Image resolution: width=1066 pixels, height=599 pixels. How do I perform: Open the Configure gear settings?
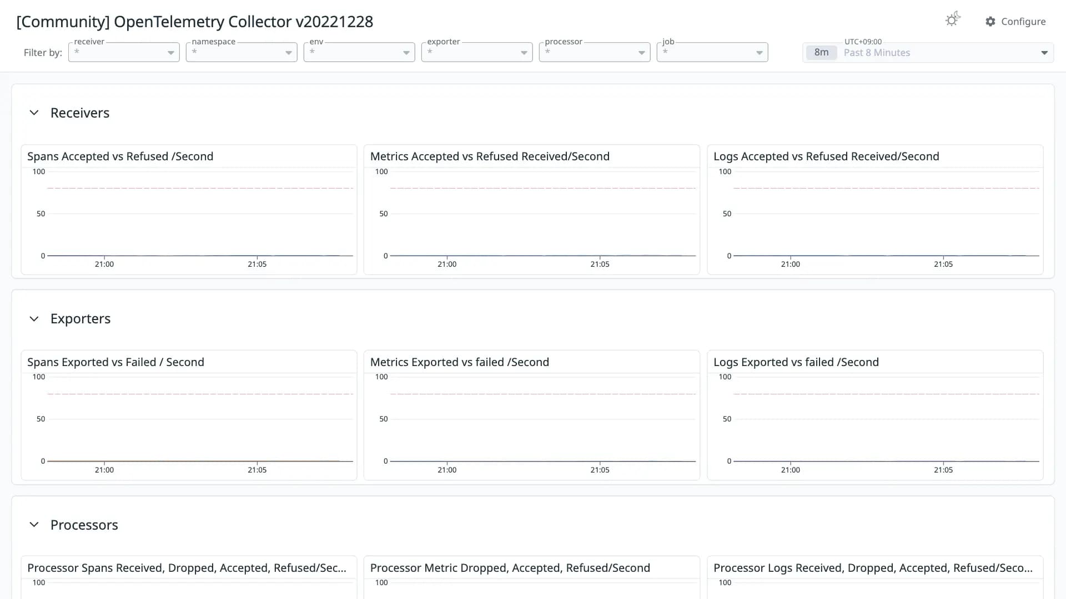coord(1015,22)
